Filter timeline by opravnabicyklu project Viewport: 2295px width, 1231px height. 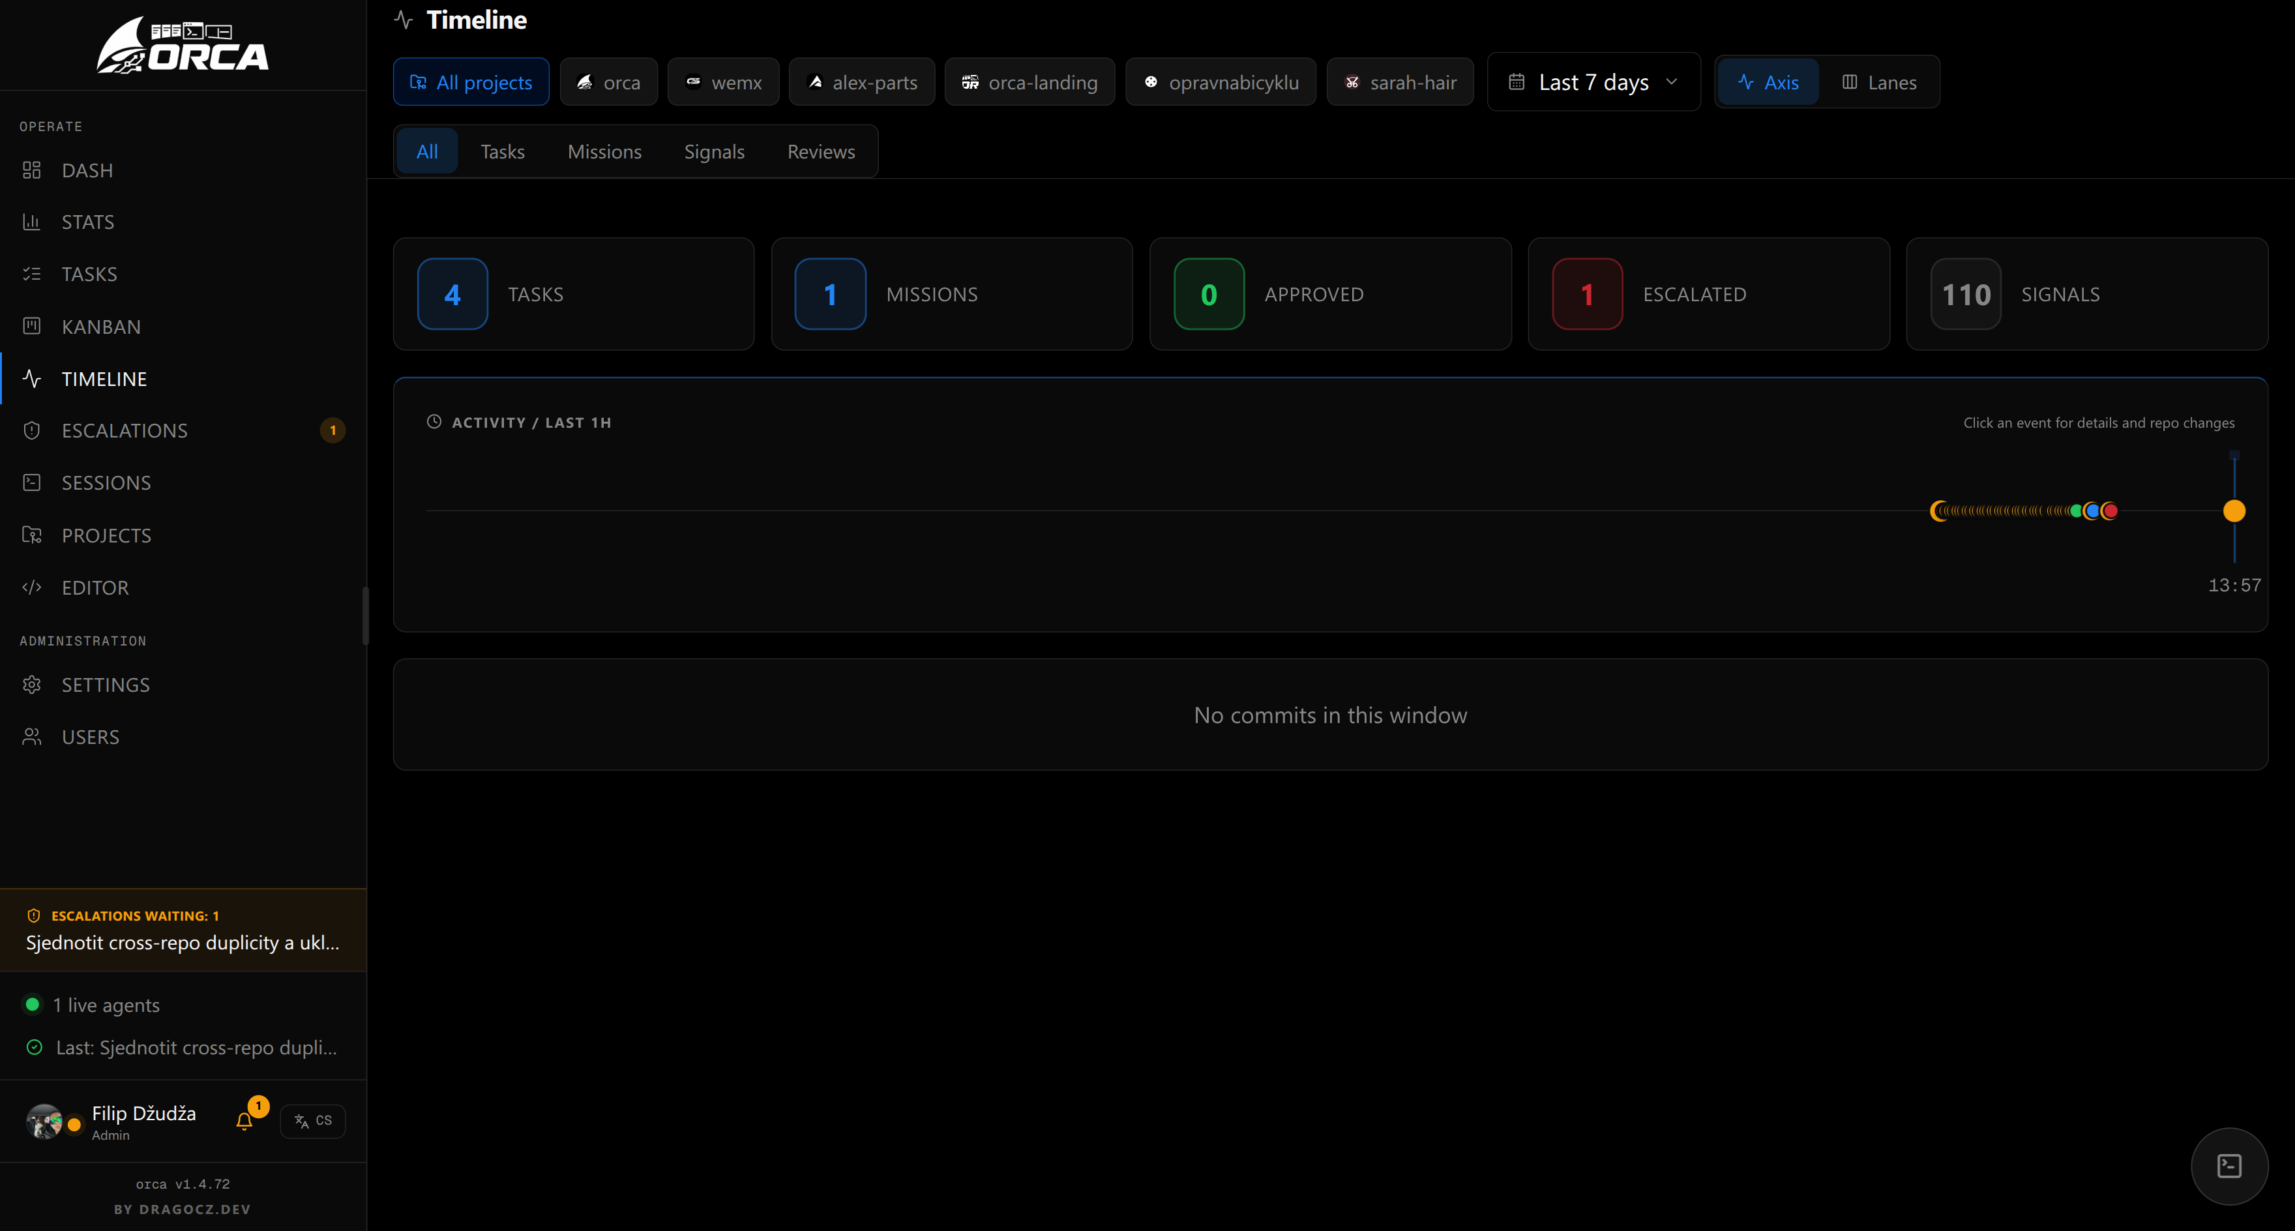(x=1221, y=82)
